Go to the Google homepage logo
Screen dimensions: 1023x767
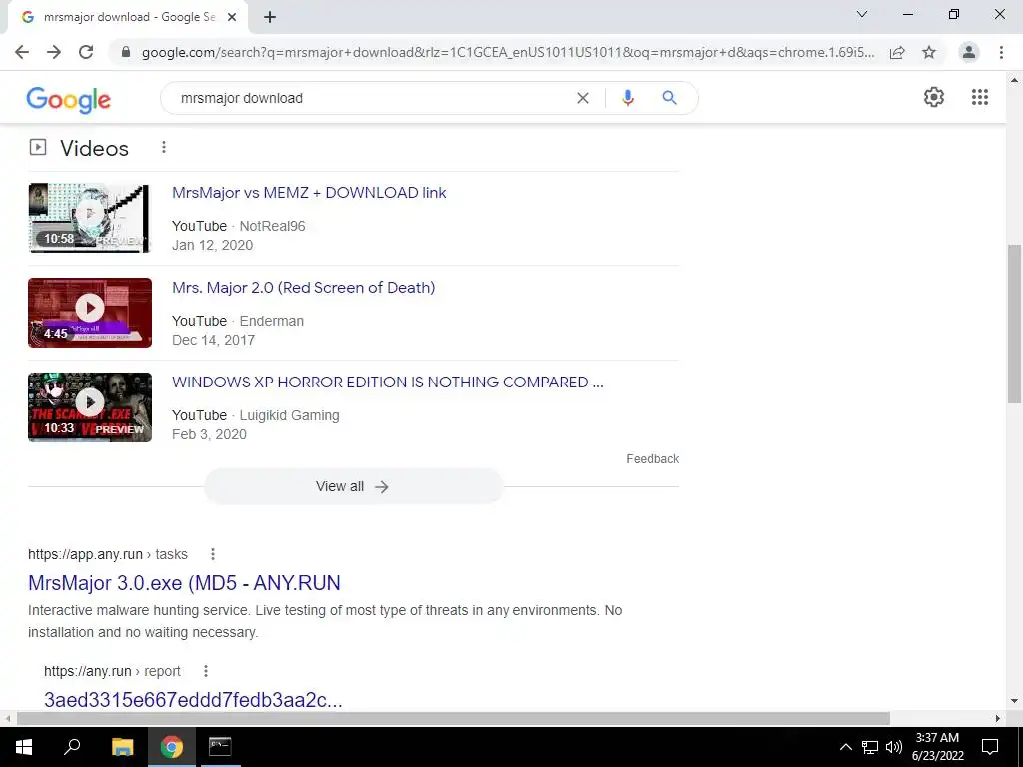pos(69,99)
